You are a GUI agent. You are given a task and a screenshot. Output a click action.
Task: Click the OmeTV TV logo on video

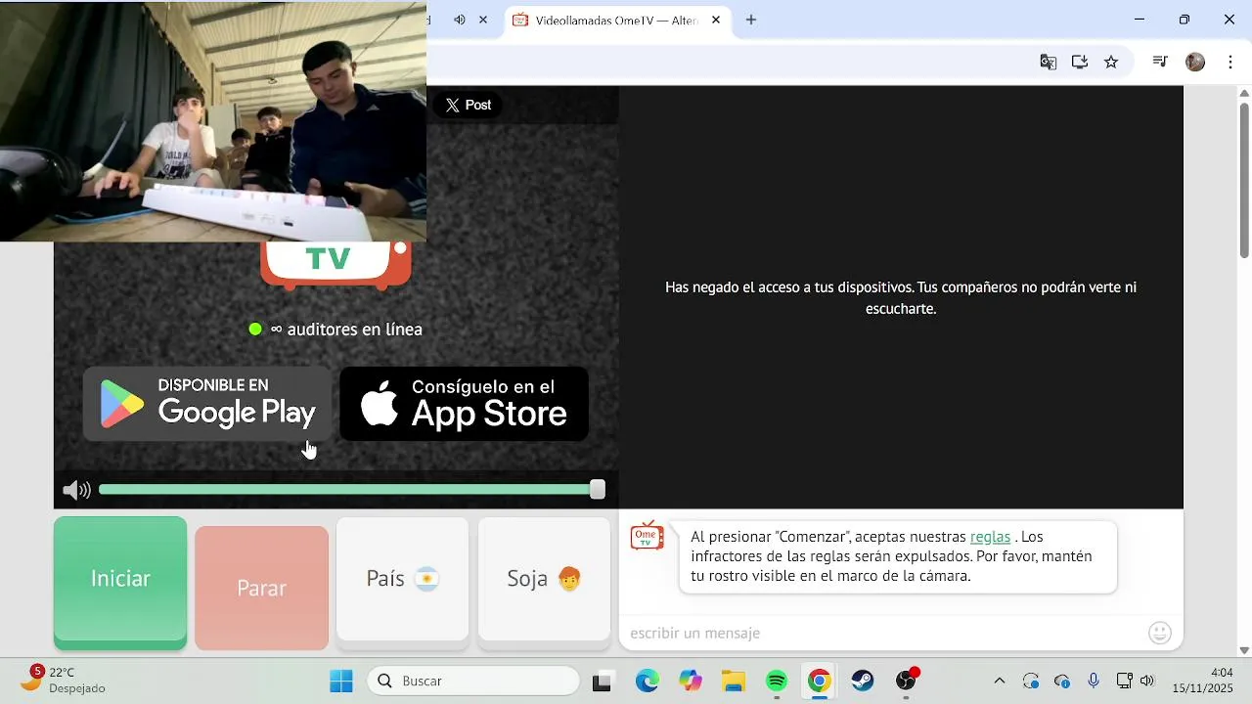pyautogui.click(x=335, y=265)
